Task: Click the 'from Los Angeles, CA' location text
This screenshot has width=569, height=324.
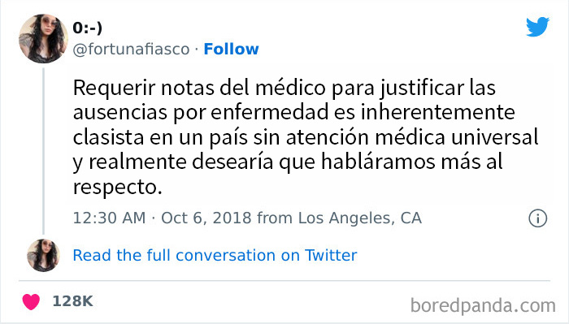Action: 339,218
